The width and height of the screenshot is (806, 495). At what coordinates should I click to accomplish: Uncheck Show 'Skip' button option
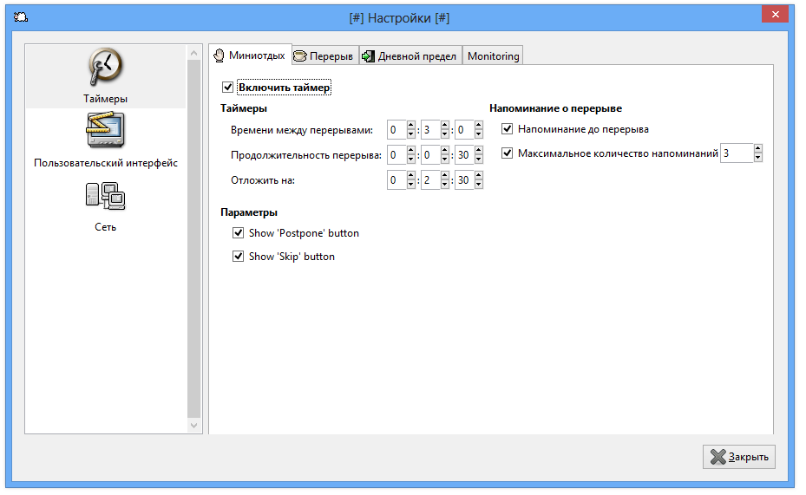point(238,257)
